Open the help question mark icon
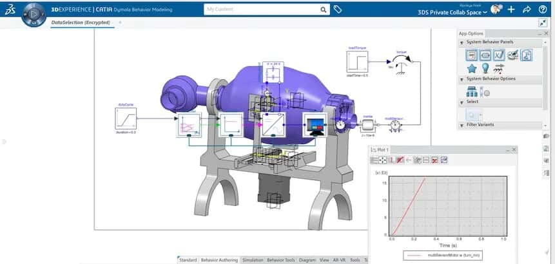555x264 pixels. click(x=543, y=10)
